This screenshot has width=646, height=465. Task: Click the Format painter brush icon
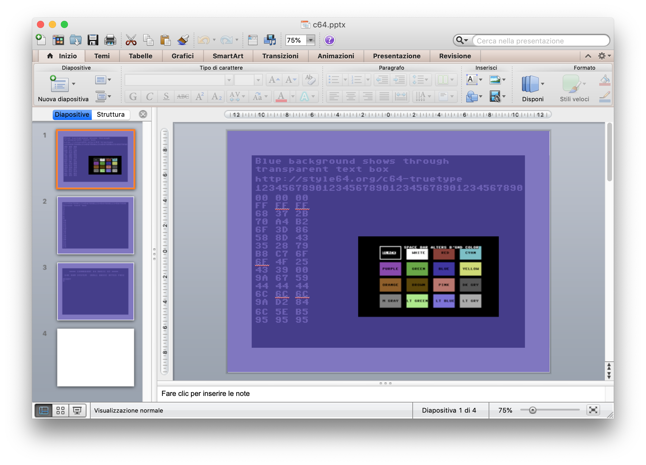pos(183,40)
